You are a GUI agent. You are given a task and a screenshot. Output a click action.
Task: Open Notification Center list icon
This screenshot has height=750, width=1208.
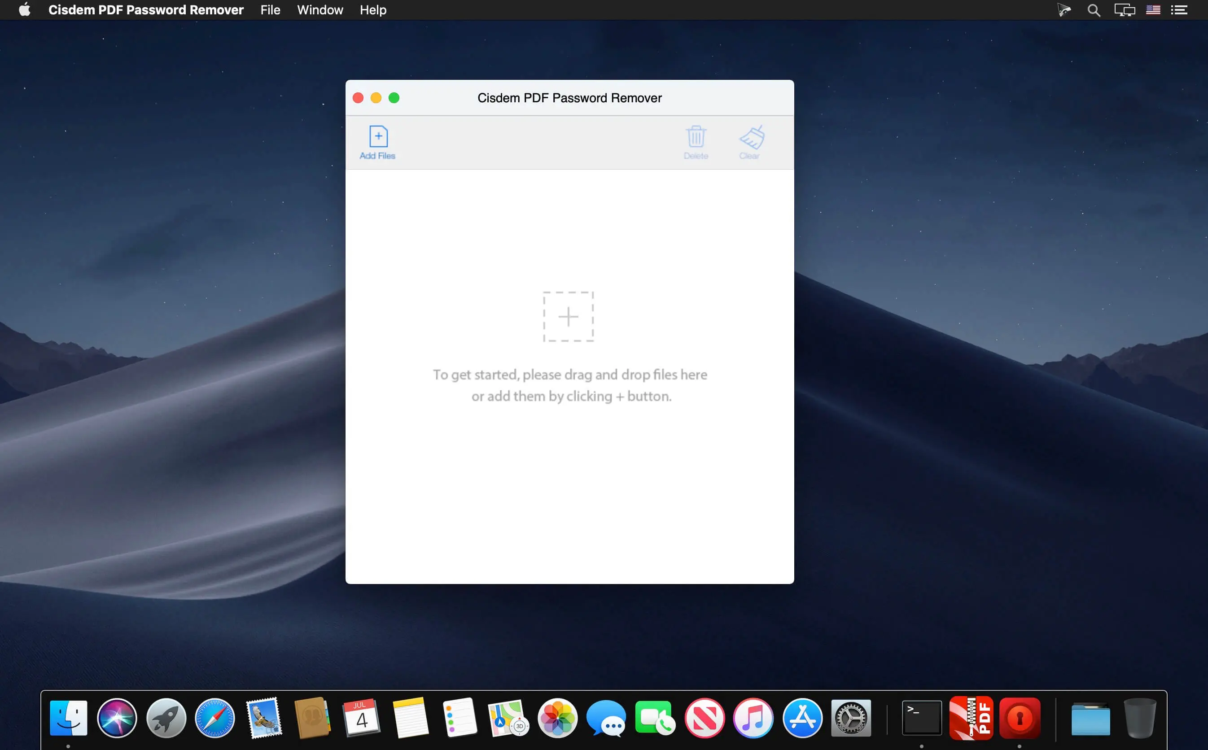pos(1180,10)
